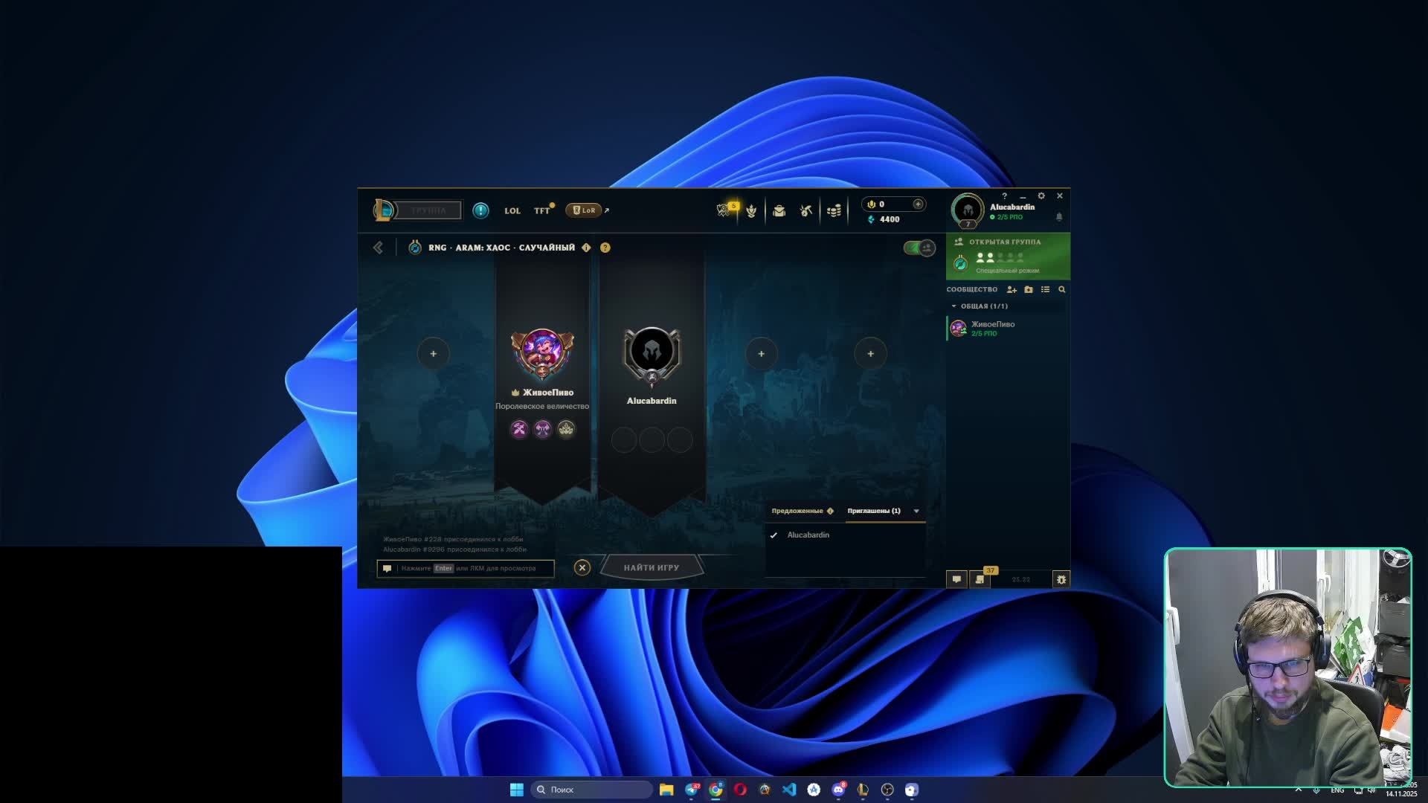The width and height of the screenshot is (1428, 803).
Task: Open the TFT menu item
Action: tap(541, 210)
